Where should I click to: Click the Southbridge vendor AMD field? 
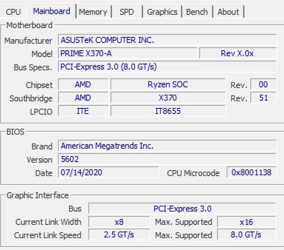click(x=83, y=98)
